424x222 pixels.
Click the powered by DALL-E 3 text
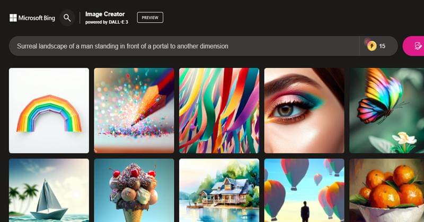point(107,22)
